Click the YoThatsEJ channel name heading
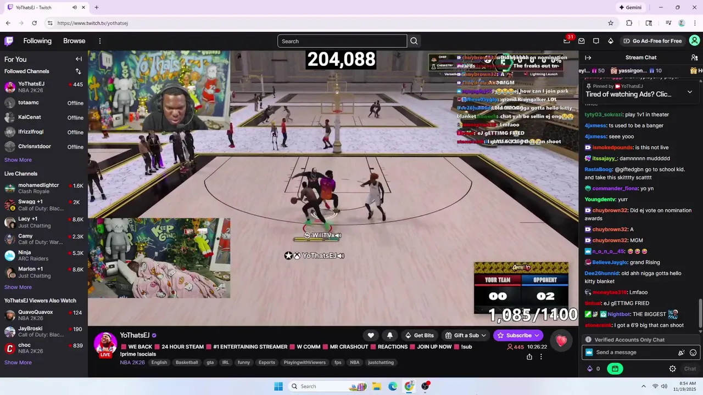The height and width of the screenshot is (395, 703). (135, 335)
